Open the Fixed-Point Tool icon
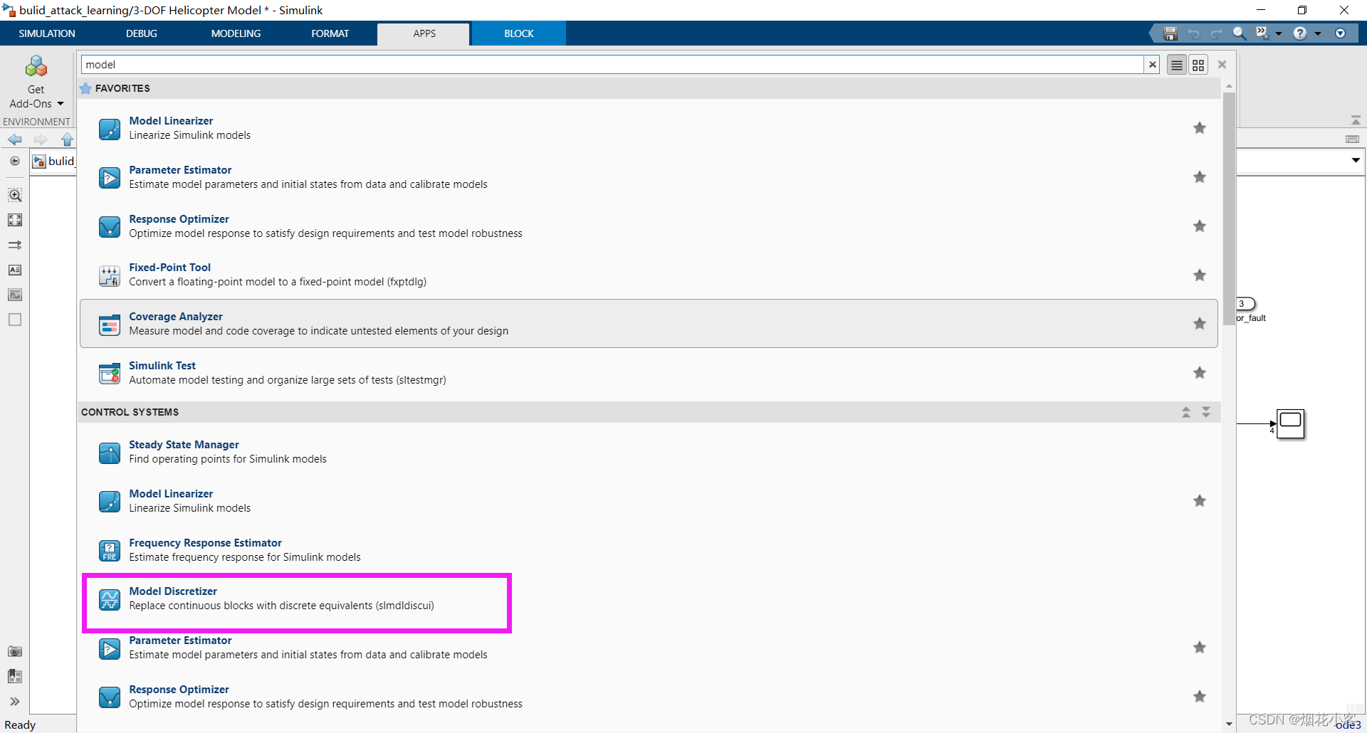The width and height of the screenshot is (1367, 733). [x=110, y=275]
